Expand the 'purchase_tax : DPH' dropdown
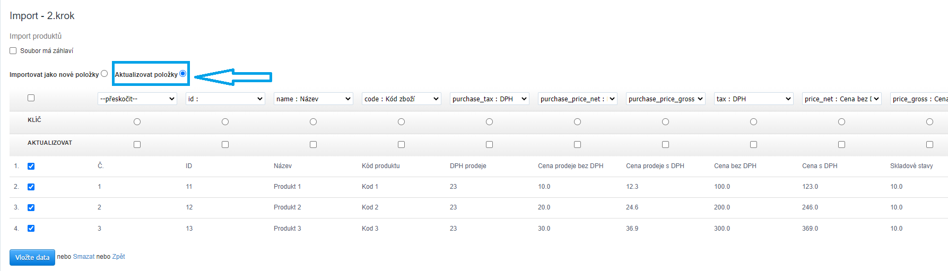 click(x=490, y=99)
